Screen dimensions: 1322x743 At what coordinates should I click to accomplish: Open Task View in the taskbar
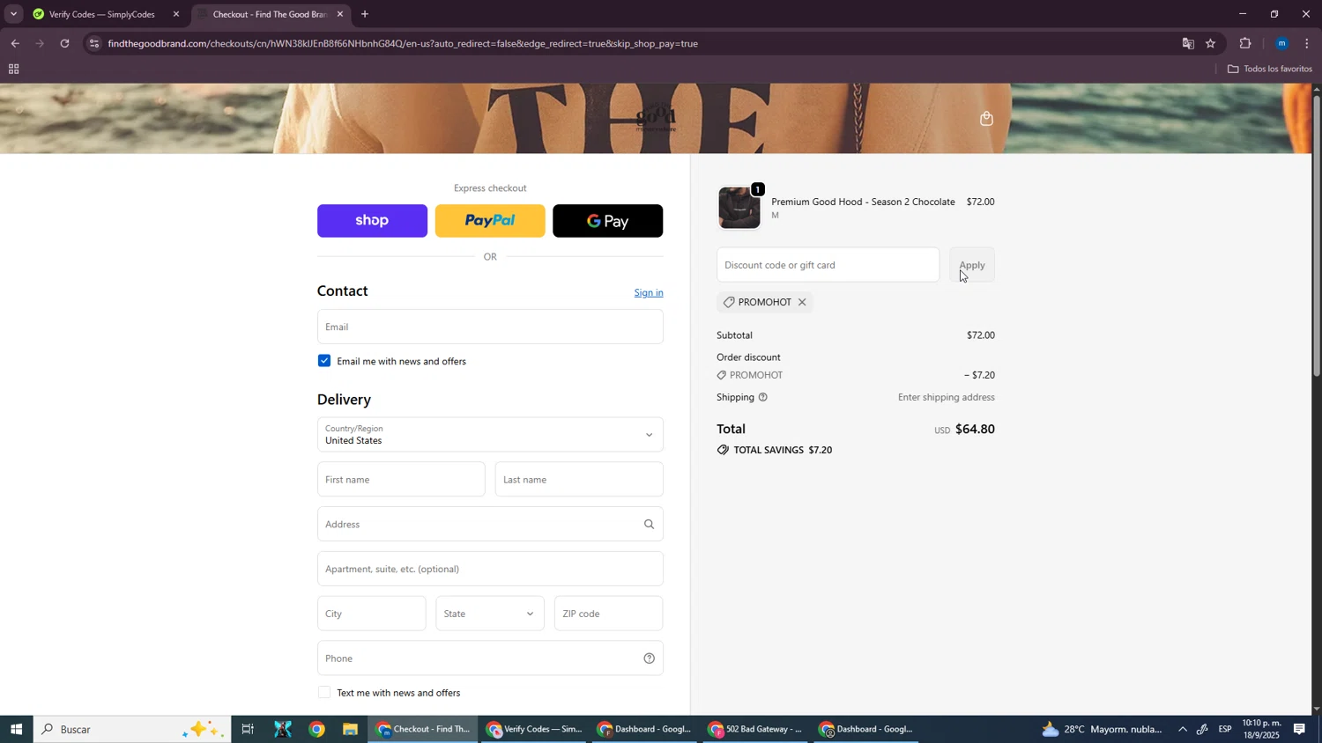coord(248,730)
